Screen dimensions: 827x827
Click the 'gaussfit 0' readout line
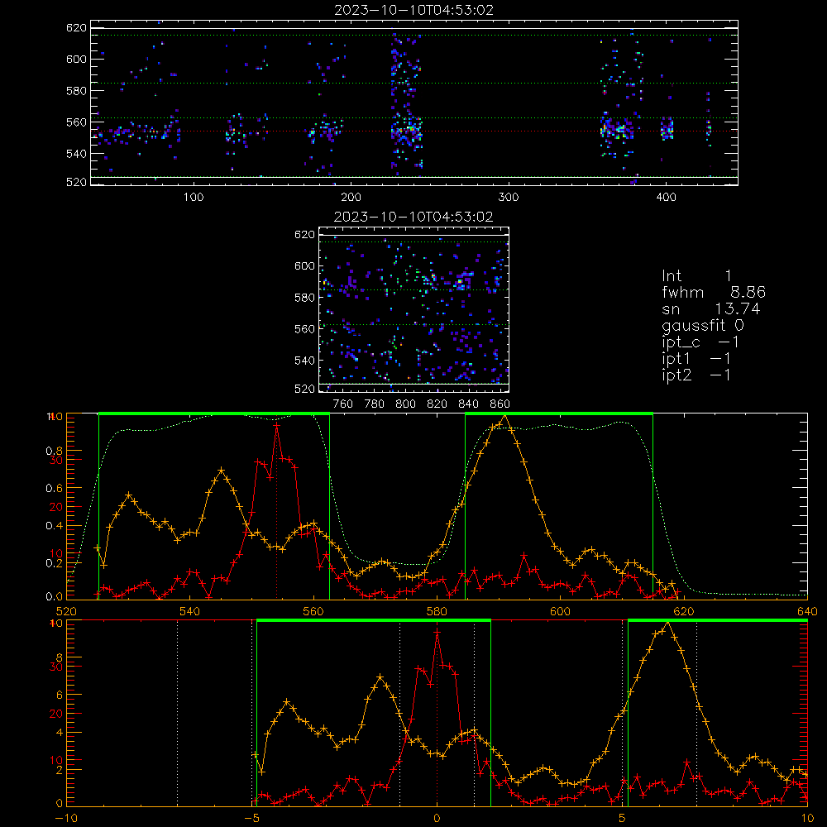[702, 325]
